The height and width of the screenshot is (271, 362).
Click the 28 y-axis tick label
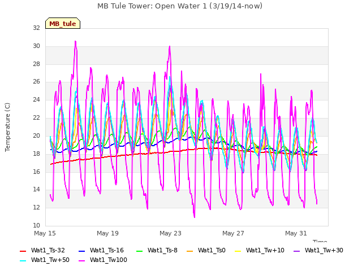(x=36, y=64)
